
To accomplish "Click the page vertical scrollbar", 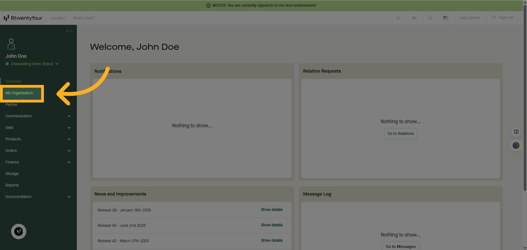I will pyautogui.click(x=525, y=110).
